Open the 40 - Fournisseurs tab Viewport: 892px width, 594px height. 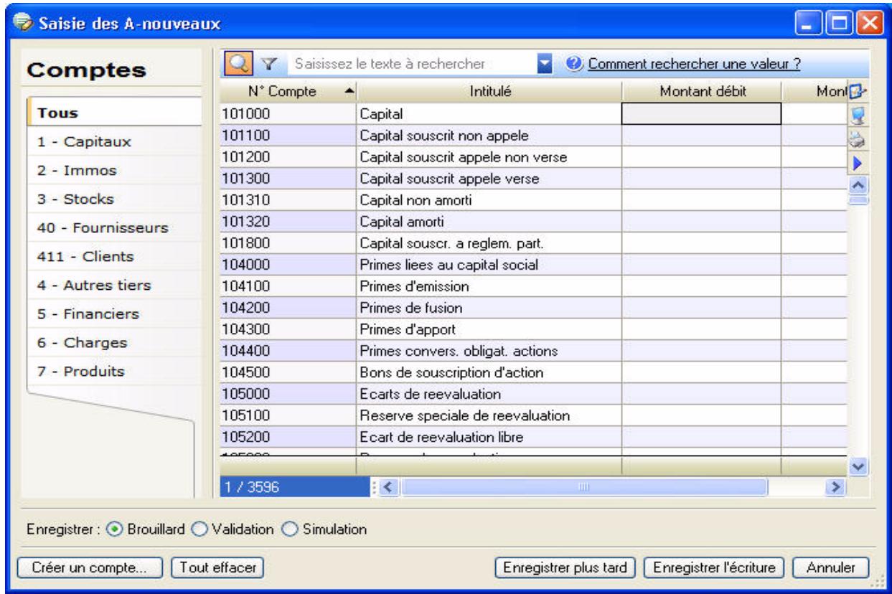click(113, 228)
